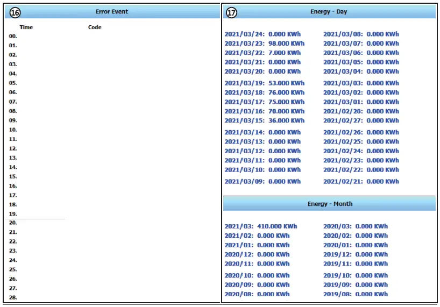Select error event row 00.
The width and height of the screenshot is (440, 307).
click(13, 36)
